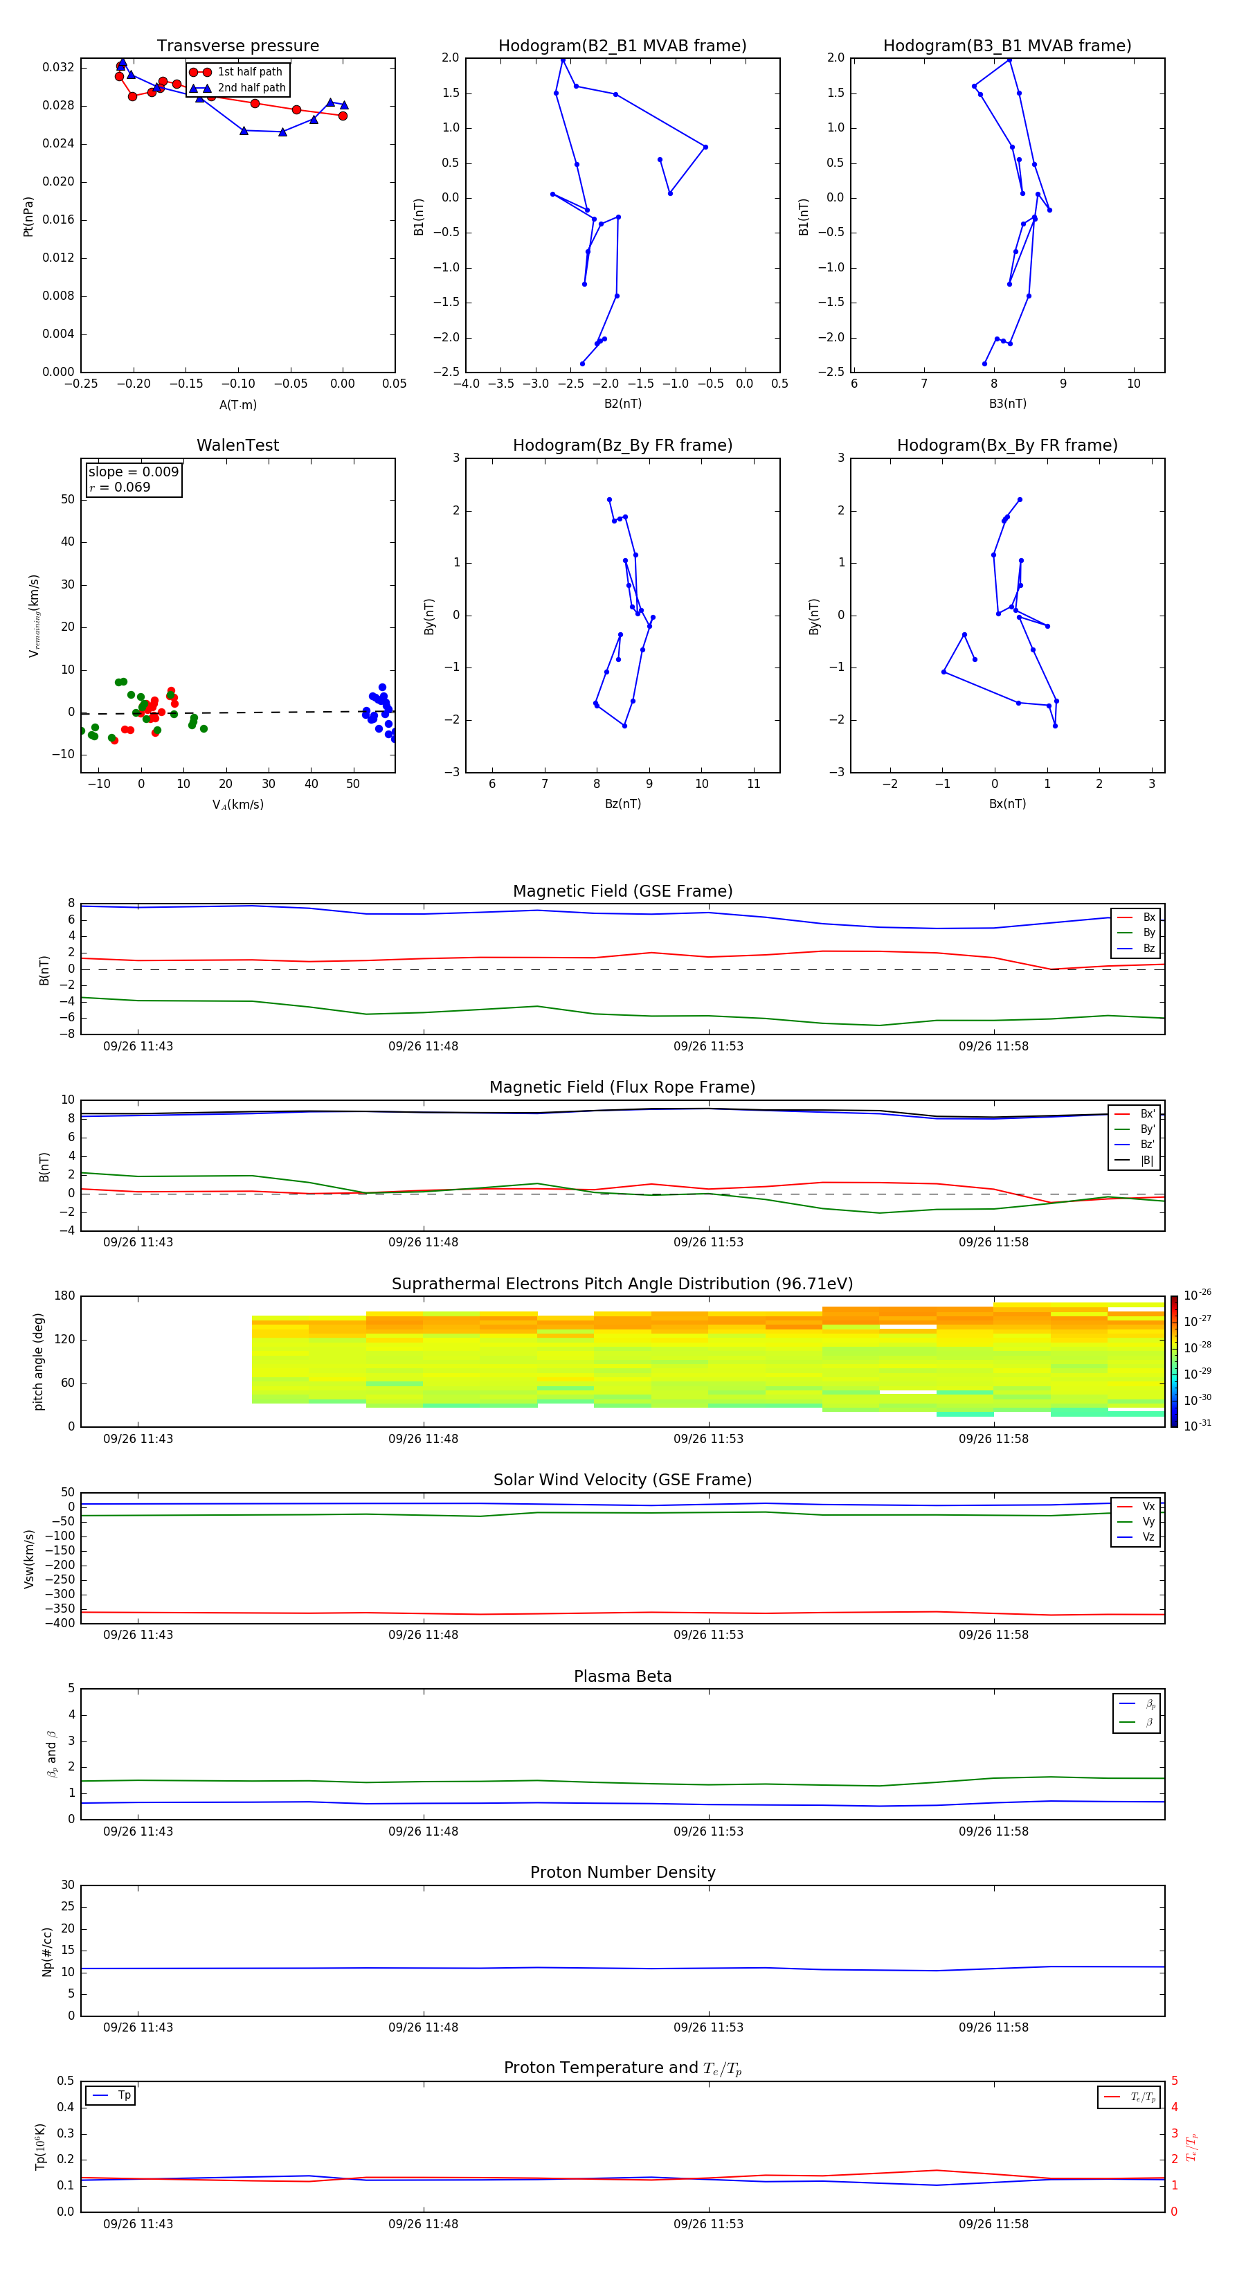Click the Hodogram(Bx_By FR frame) title
This screenshot has height=2285, width=1246.
[x=1006, y=445]
